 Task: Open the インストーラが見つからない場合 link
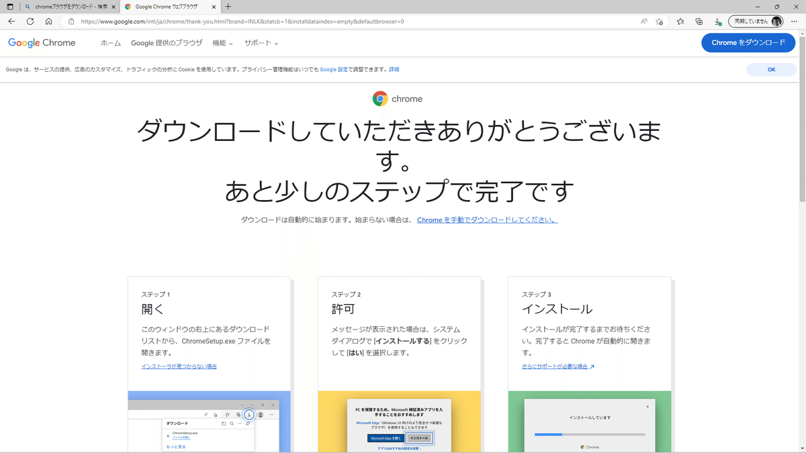(179, 366)
